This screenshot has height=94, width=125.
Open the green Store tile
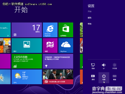(66, 30)
